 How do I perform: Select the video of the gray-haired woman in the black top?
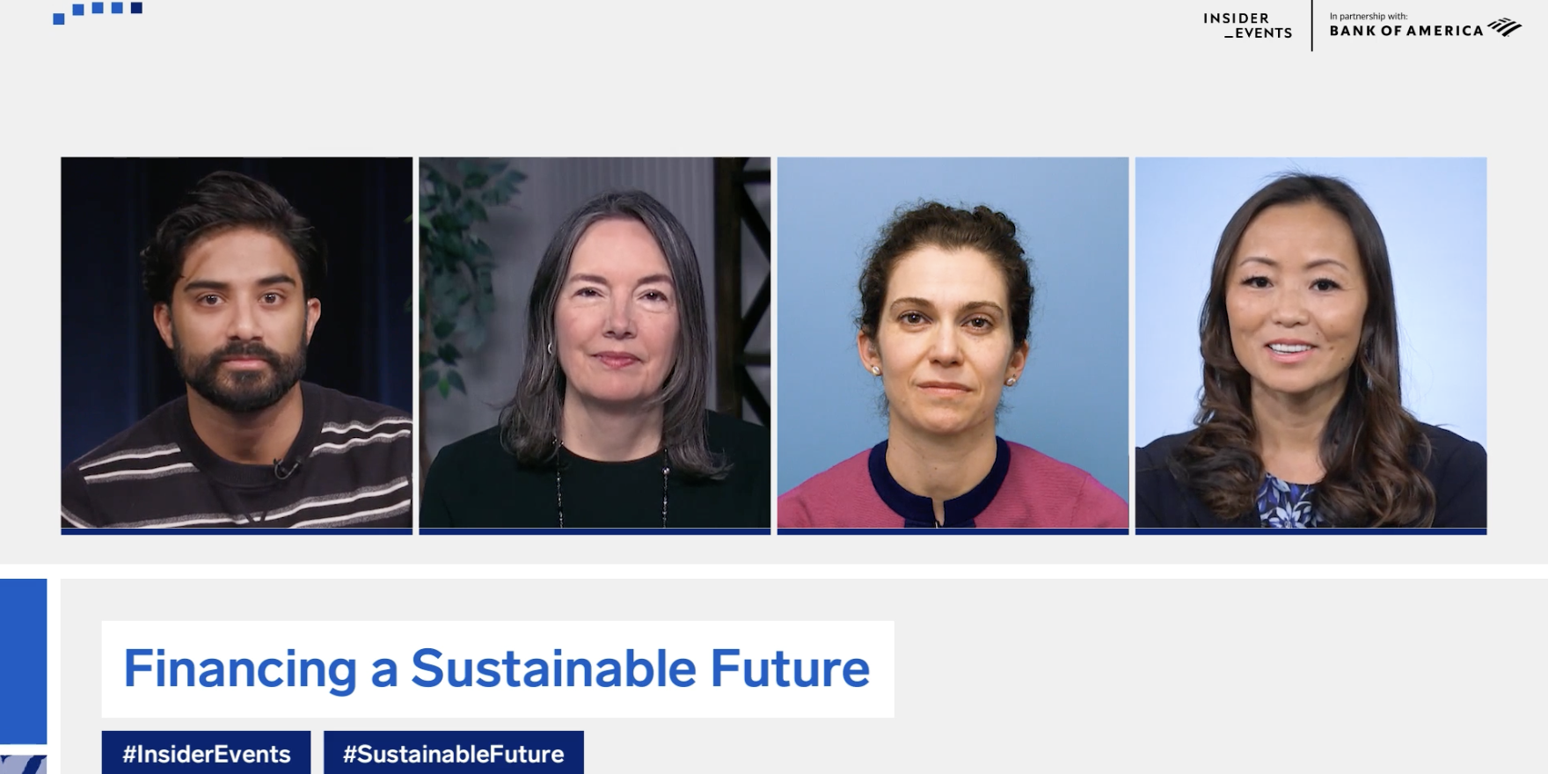(x=595, y=342)
